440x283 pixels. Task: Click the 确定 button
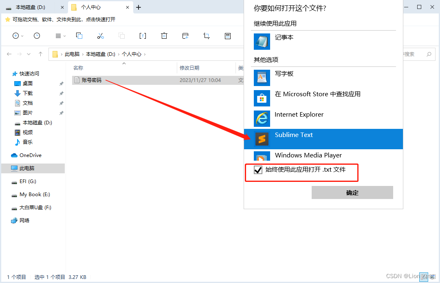[352, 192]
